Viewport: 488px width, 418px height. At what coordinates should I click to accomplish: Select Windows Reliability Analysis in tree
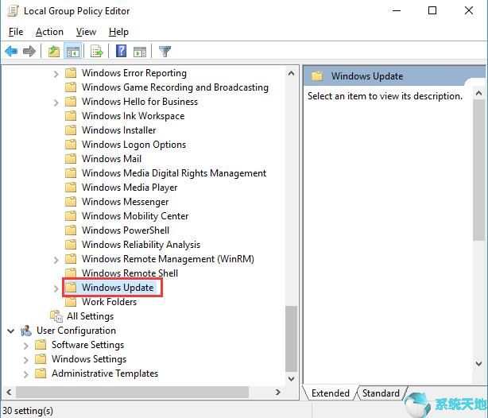coord(141,245)
